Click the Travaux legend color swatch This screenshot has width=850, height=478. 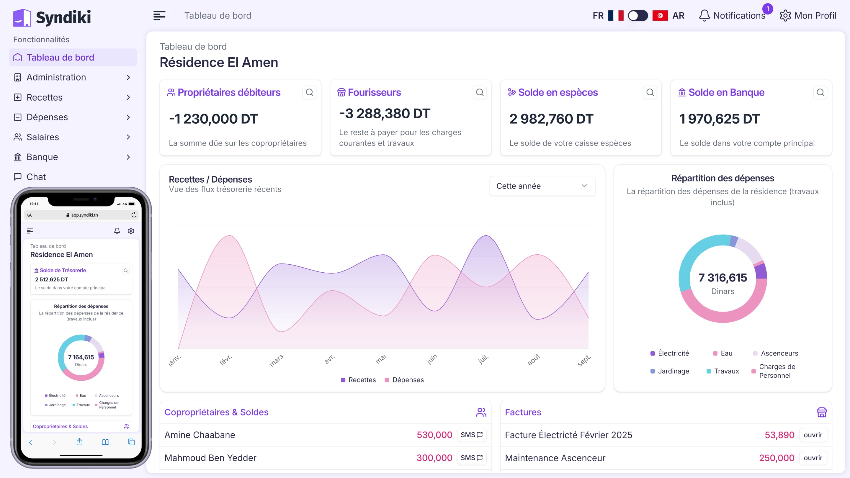708,371
